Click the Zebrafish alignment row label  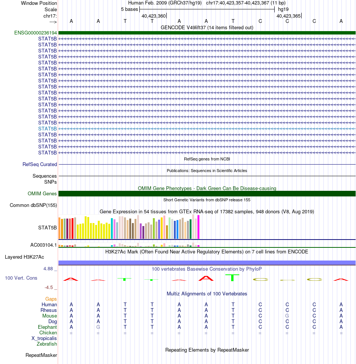(x=46, y=344)
